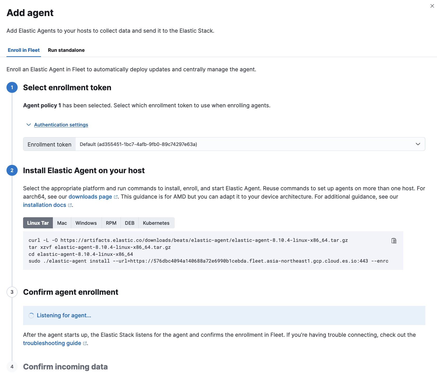This screenshot has height=379, width=437.
Task: Click the external icon beside troubleshooting guide
Action: point(85,343)
